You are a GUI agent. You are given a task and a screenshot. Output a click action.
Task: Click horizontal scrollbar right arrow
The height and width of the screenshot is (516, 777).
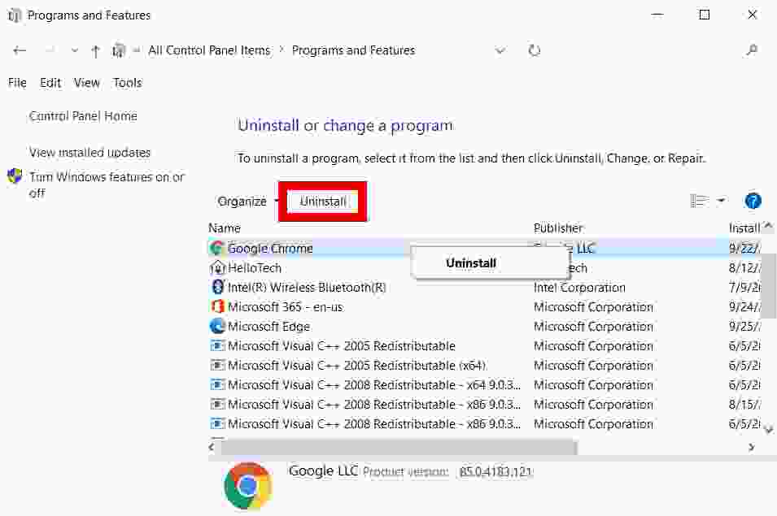pos(752,447)
